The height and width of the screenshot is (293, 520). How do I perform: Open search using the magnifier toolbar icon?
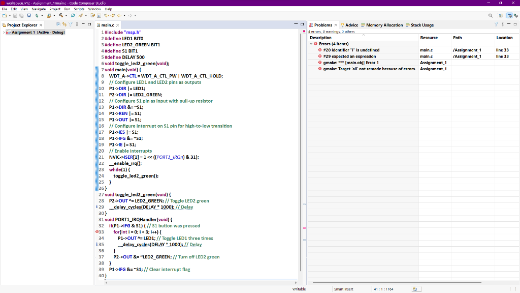click(73, 16)
